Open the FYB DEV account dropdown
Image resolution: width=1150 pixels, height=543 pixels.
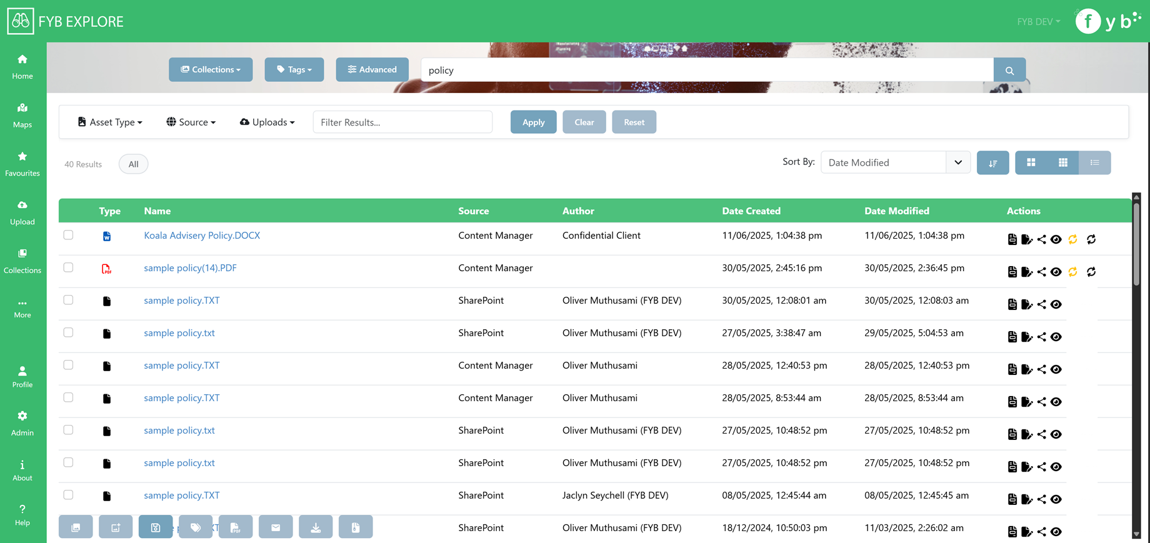point(1038,21)
